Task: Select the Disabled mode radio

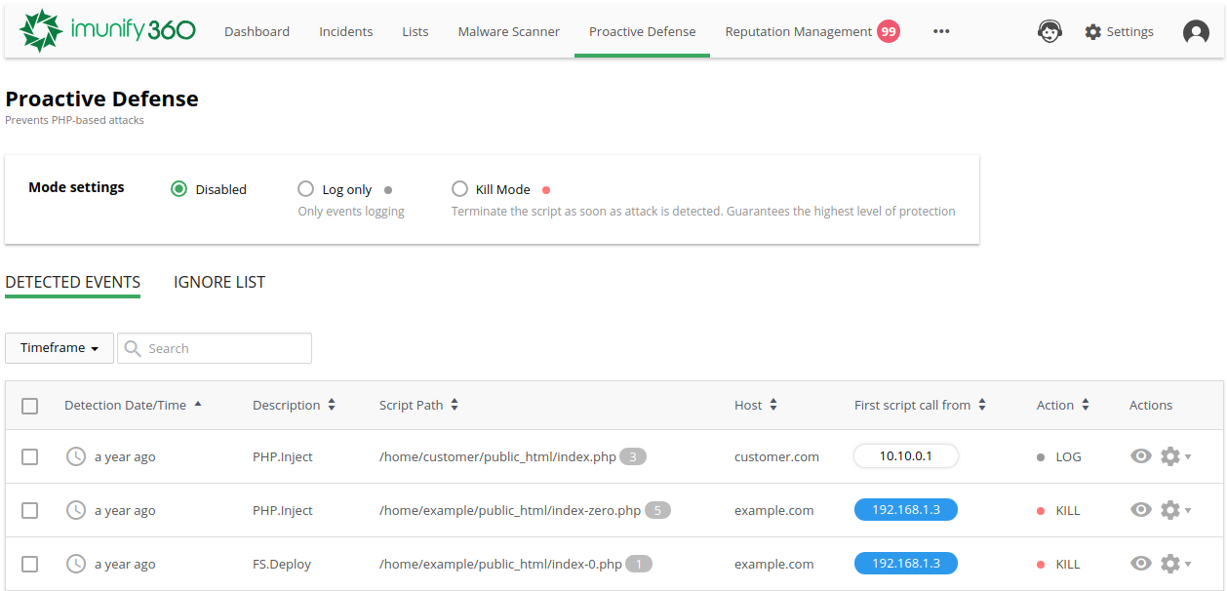Action: (x=178, y=189)
